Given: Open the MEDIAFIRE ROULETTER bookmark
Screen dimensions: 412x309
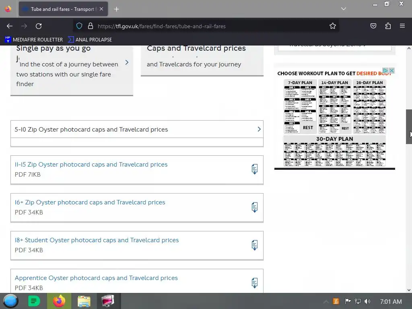Looking at the screenshot, I should [34, 40].
